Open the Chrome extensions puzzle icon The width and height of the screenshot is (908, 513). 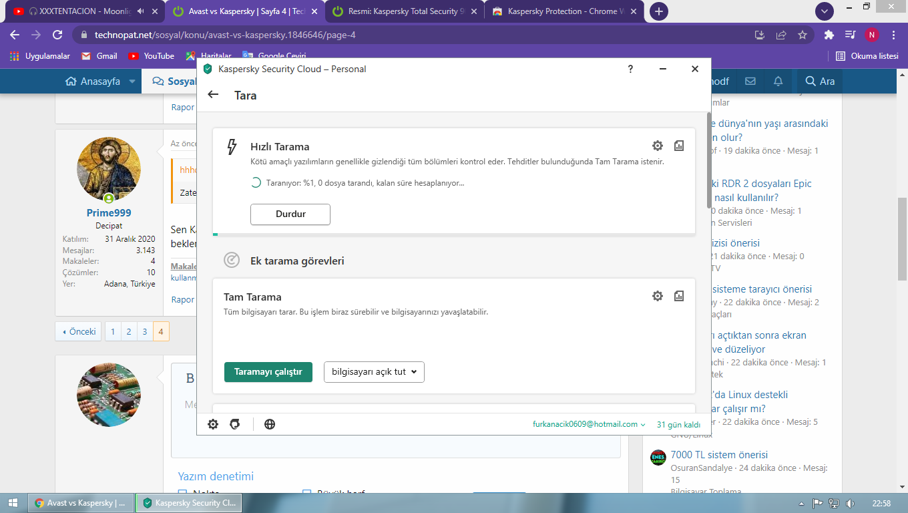[829, 35]
